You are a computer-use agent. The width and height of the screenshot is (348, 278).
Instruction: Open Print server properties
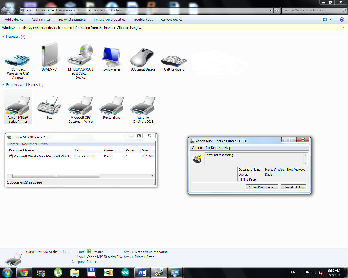tap(109, 20)
